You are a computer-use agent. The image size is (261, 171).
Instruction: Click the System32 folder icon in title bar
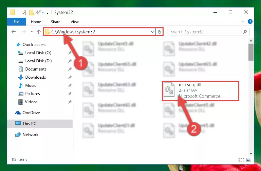(x=13, y=13)
